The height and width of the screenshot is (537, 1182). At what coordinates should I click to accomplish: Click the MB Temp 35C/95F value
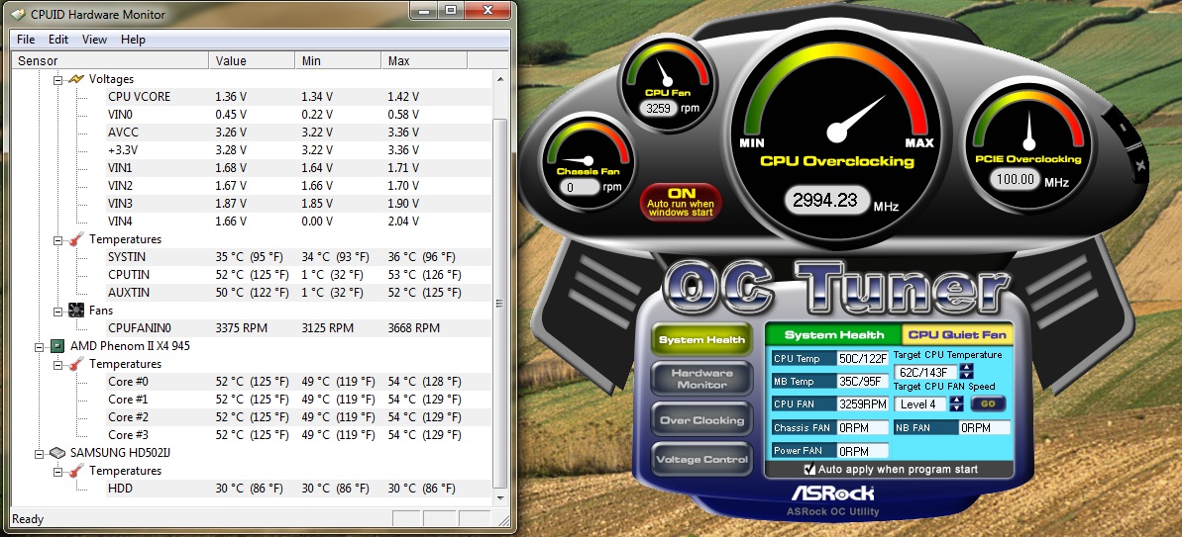point(863,382)
